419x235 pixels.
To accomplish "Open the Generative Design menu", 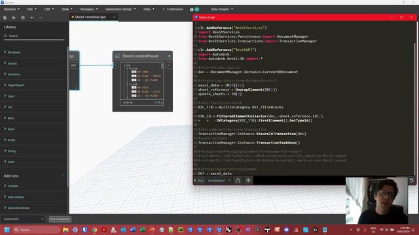I will tap(120, 9).
